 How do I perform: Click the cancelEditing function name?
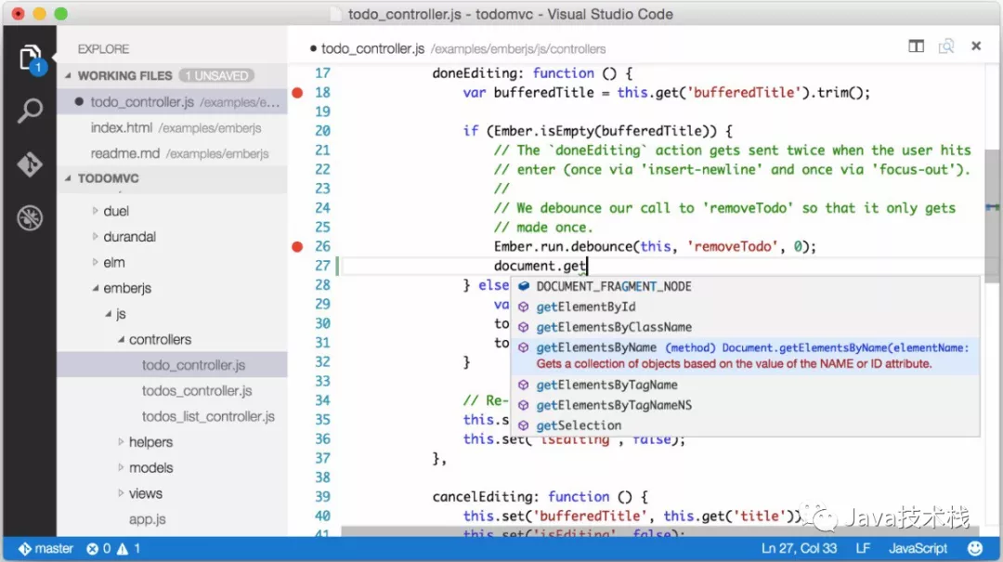pyautogui.click(x=480, y=497)
